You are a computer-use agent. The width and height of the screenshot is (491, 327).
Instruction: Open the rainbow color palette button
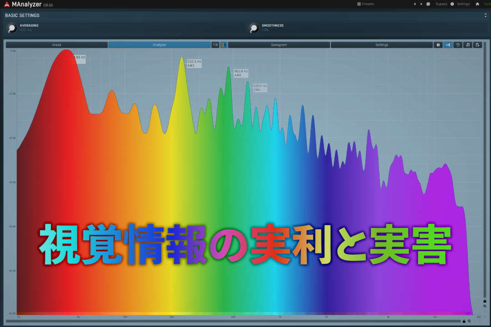click(x=223, y=45)
